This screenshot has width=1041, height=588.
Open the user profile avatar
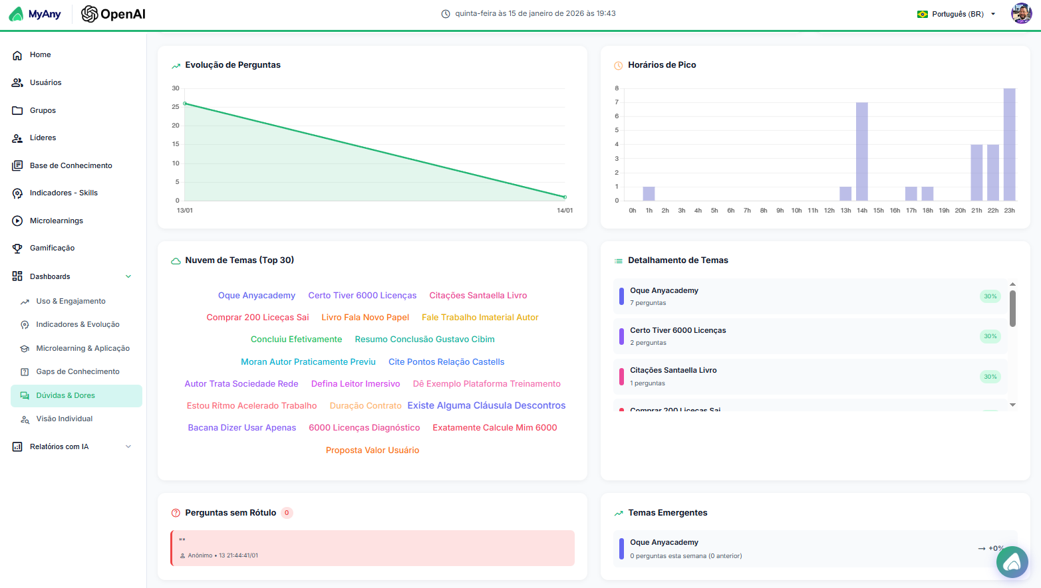pyautogui.click(x=1021, y=13)
